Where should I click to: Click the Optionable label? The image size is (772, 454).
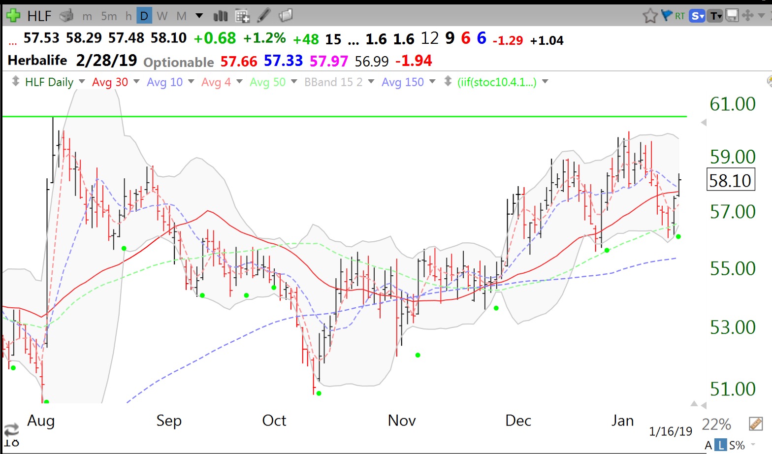point(179,62)
